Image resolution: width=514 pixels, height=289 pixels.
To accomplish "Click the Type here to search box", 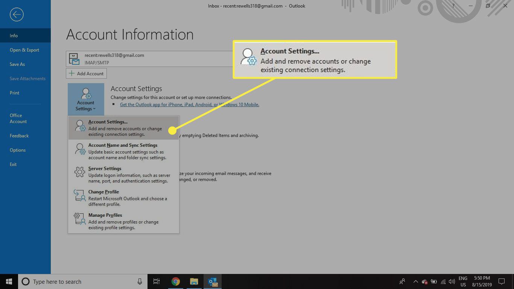I will point(83,281).
